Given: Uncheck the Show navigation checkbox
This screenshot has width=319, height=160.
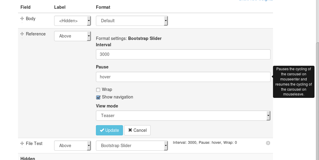Looking at the screenshot, I should [98, 97].
